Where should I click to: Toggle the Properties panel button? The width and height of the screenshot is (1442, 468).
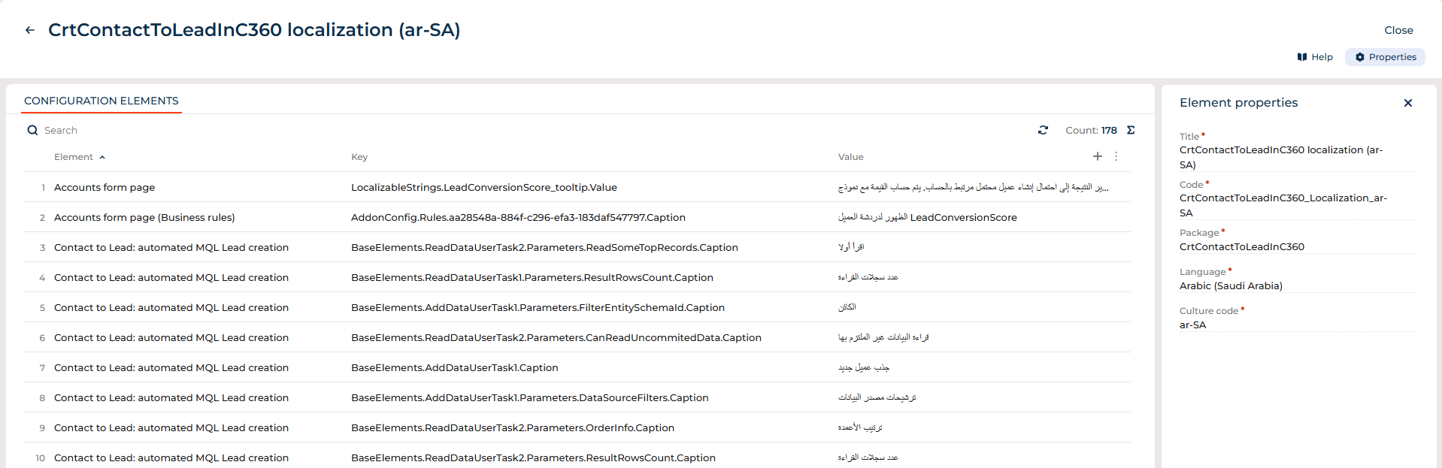[1385, 57]
